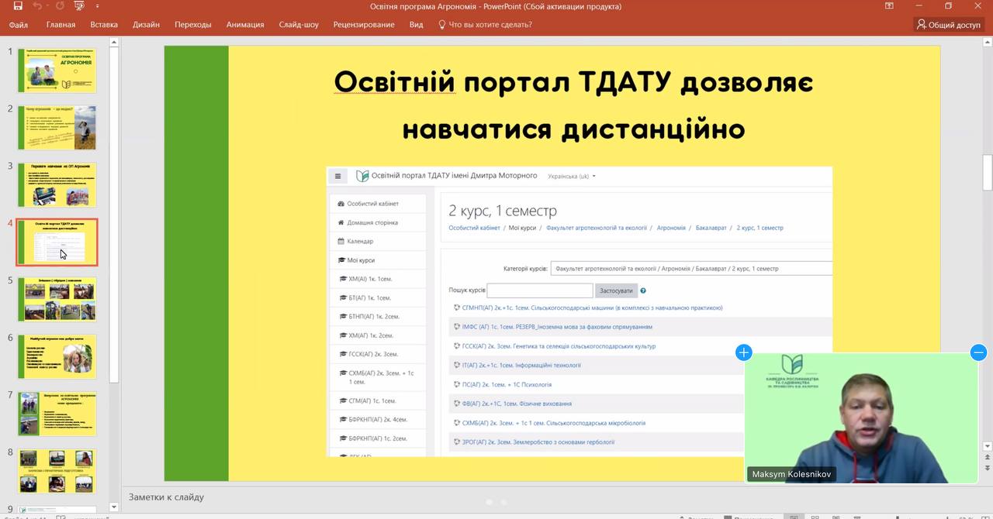Click help icon next to Застосувати

coord(643,291)
